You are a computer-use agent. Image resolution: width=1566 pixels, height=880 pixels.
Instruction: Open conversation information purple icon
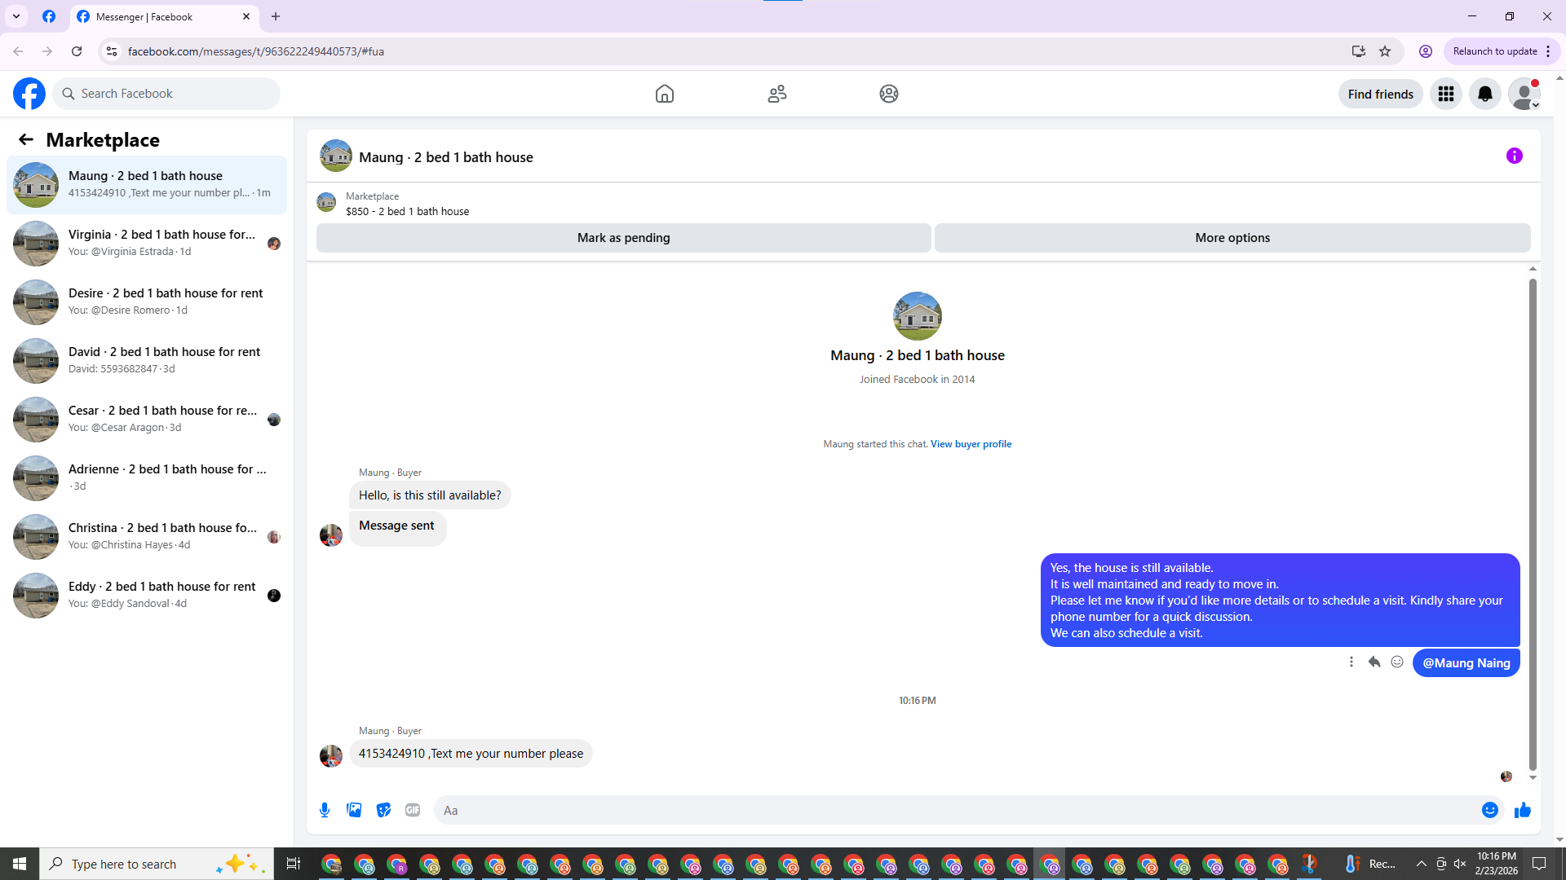(x=1514, y=156)
